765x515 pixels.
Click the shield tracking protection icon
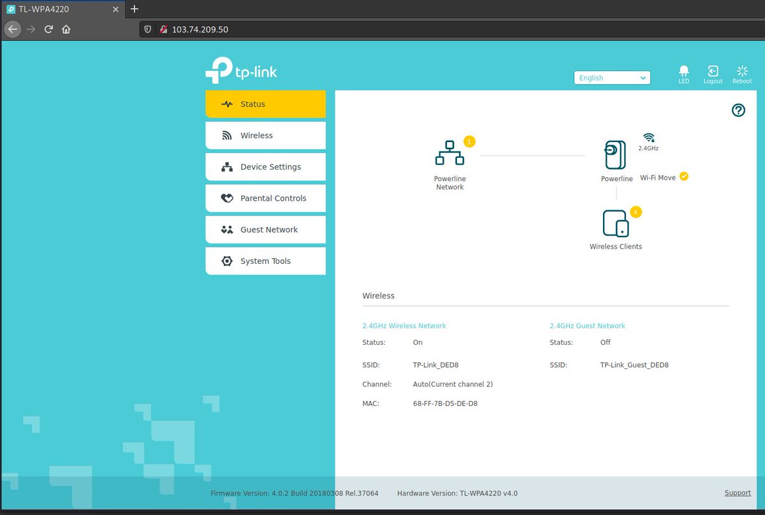[148, 29]
